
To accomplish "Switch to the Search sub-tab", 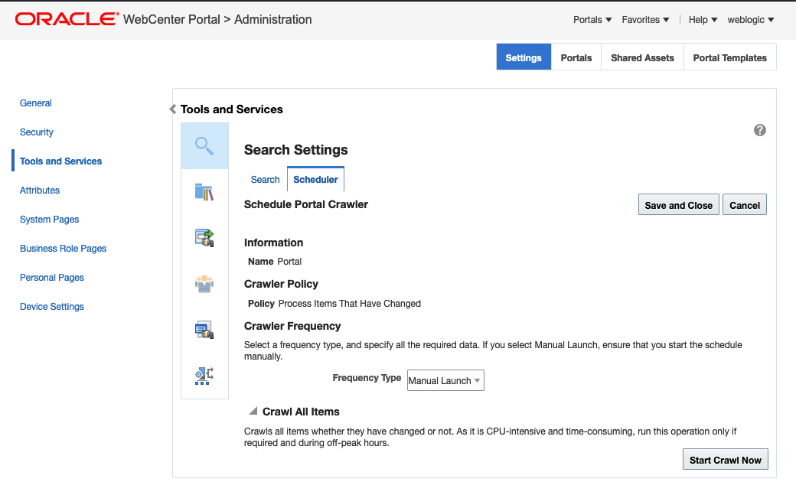I will pos(265,180).
